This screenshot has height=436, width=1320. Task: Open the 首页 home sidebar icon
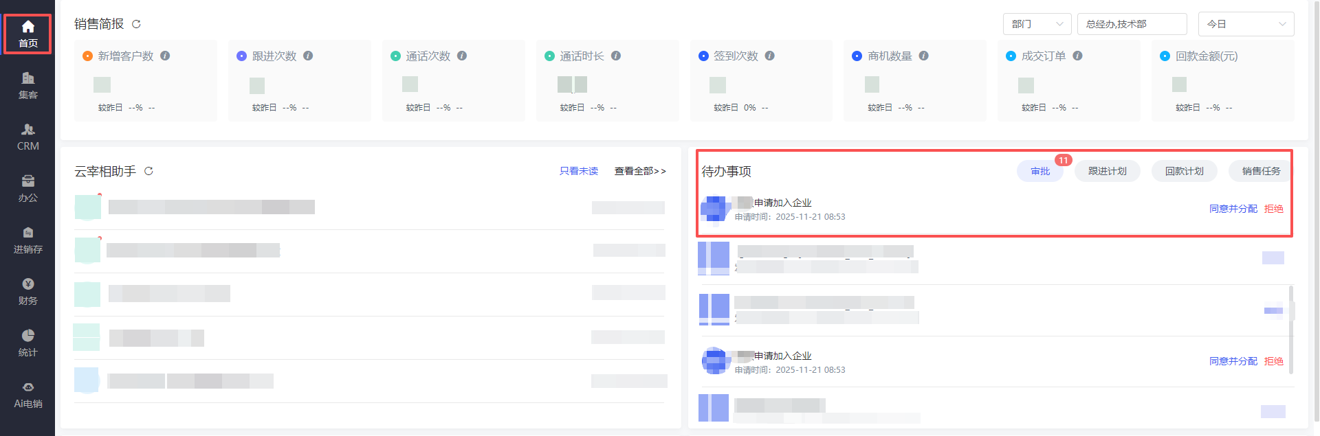click(27, 34)
